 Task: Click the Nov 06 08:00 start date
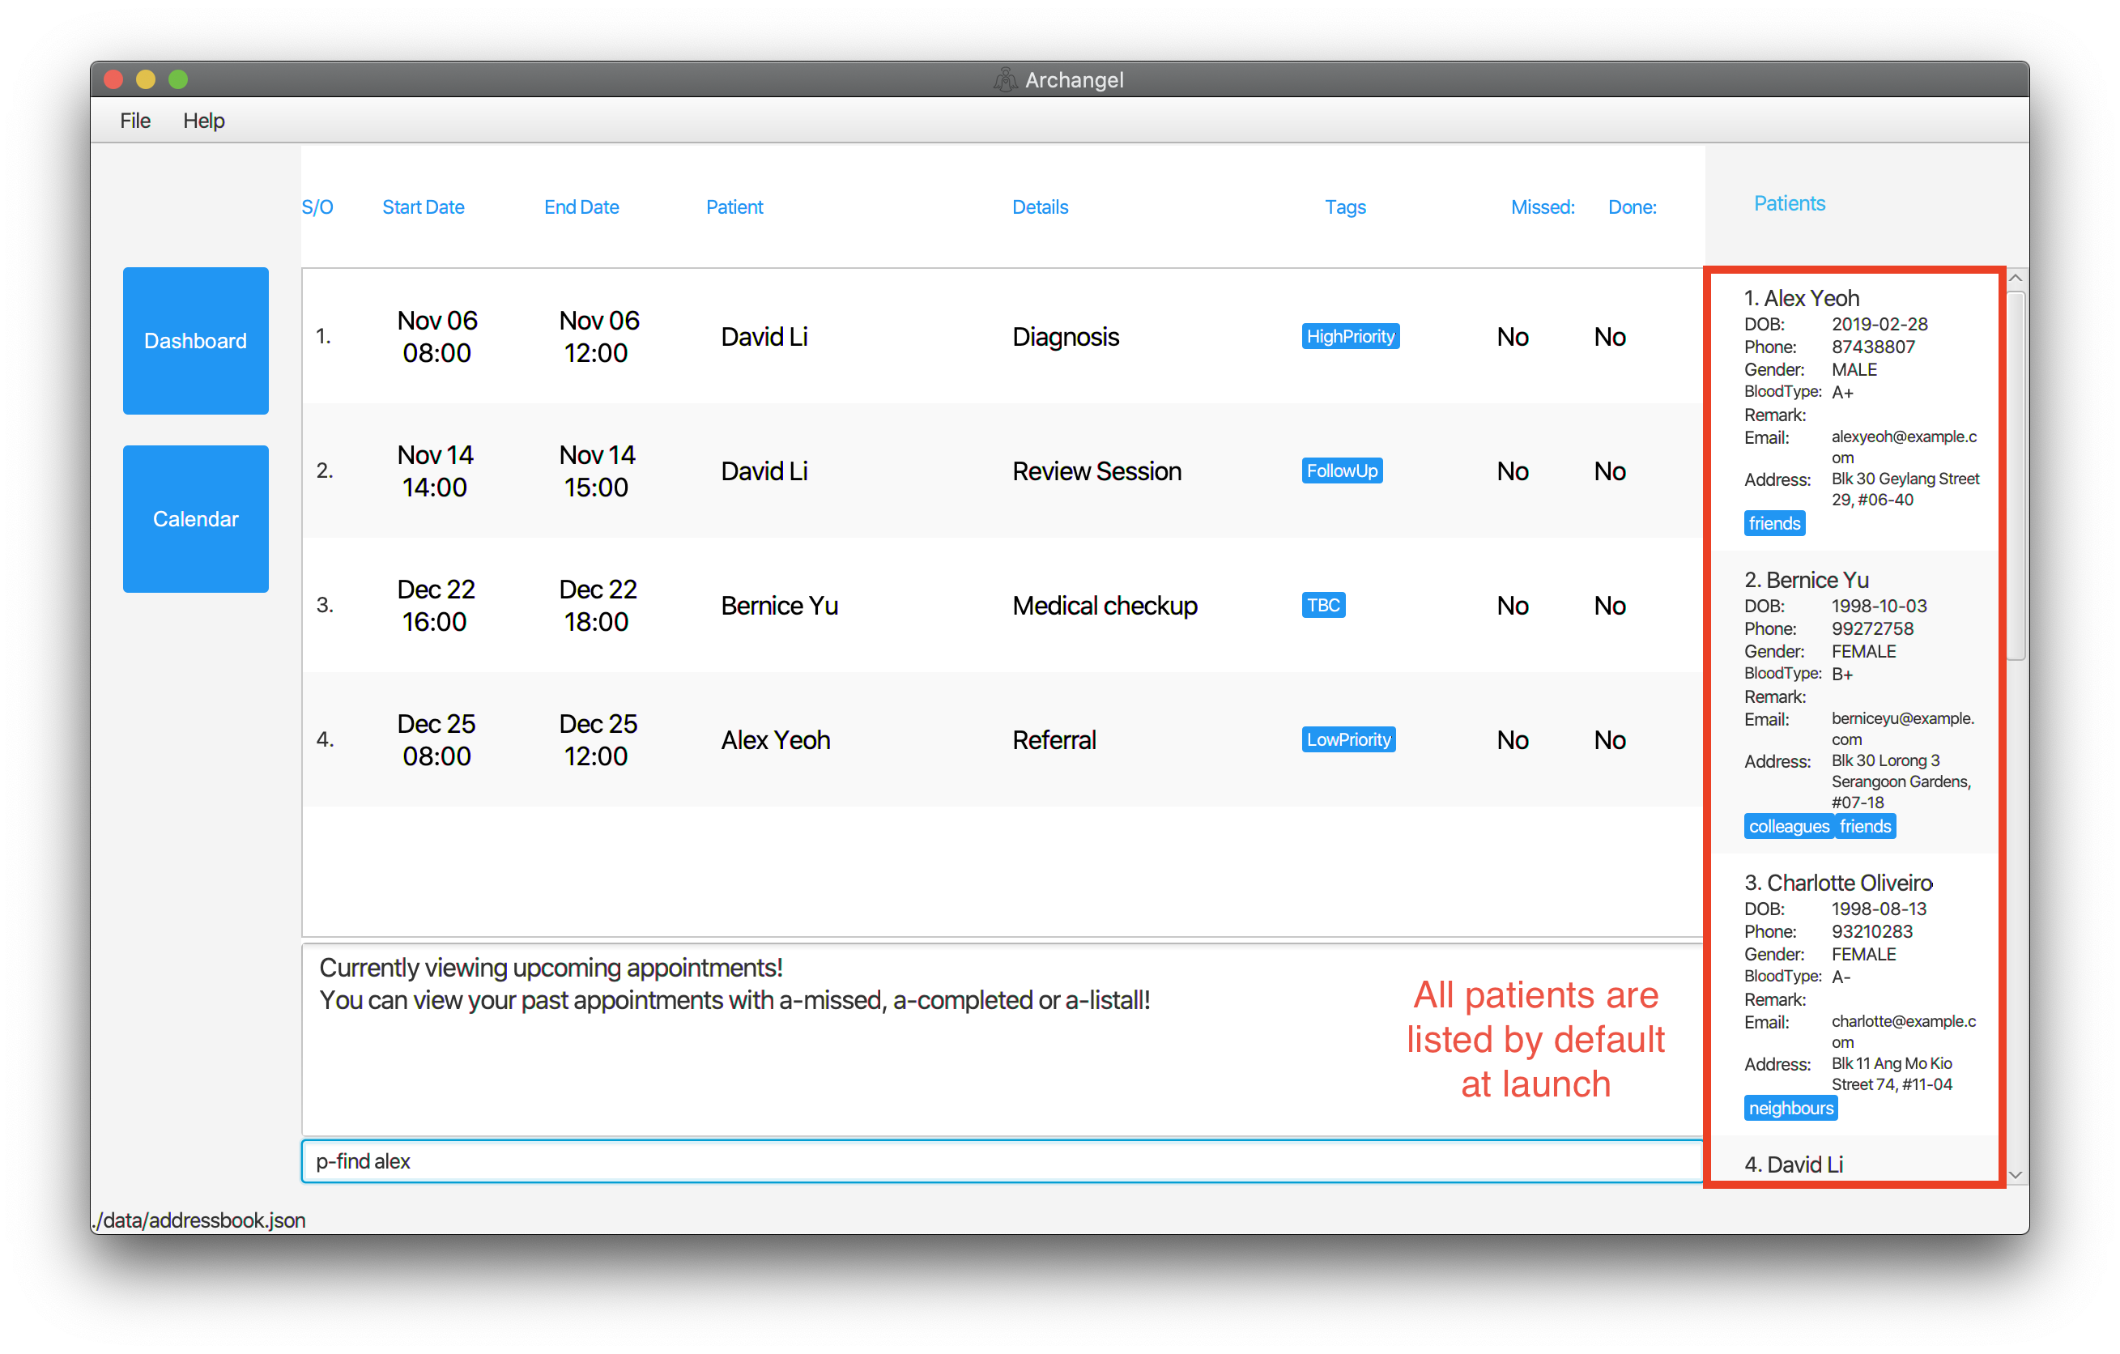pos(436,336)
